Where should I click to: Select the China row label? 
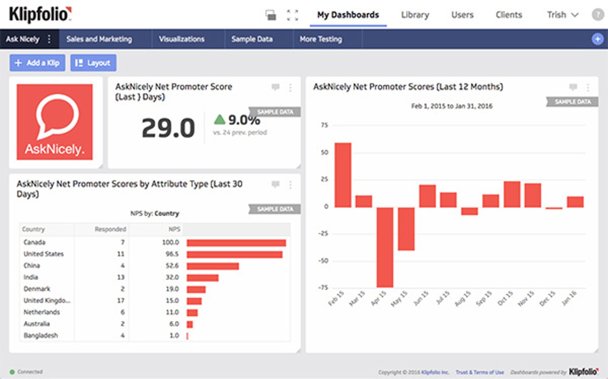pyautogui.click(x=32, y=265)
